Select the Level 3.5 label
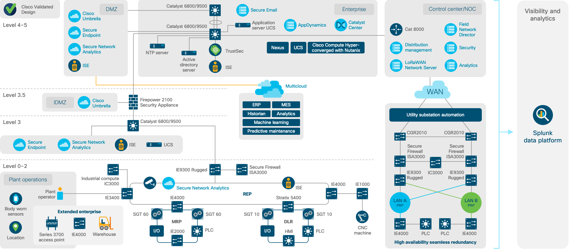Viewport: 569px width, 249px height. click(14, 95)
